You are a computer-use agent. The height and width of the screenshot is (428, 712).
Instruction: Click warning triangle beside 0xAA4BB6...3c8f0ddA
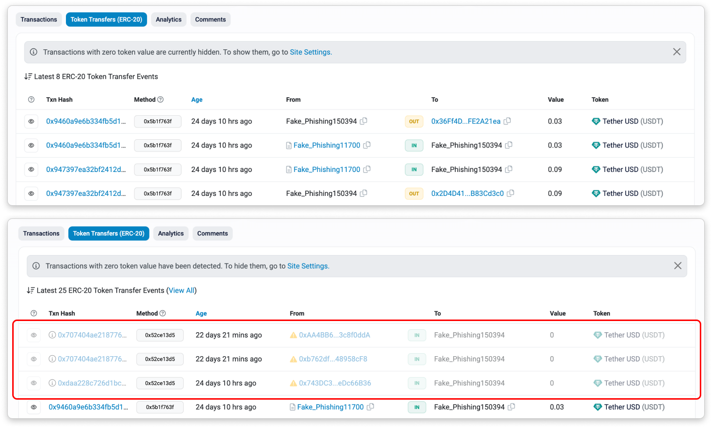point(293,335)
